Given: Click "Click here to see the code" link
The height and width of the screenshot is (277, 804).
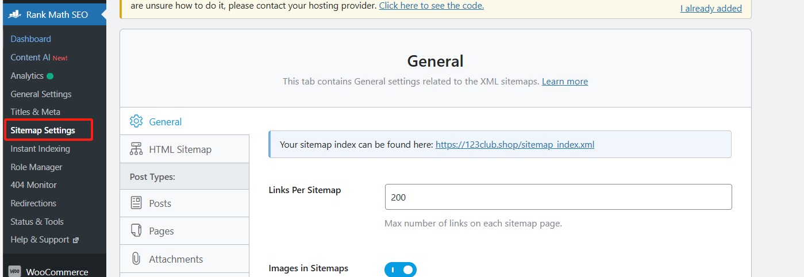Looking at the screenshot, I should click(431, 6).
